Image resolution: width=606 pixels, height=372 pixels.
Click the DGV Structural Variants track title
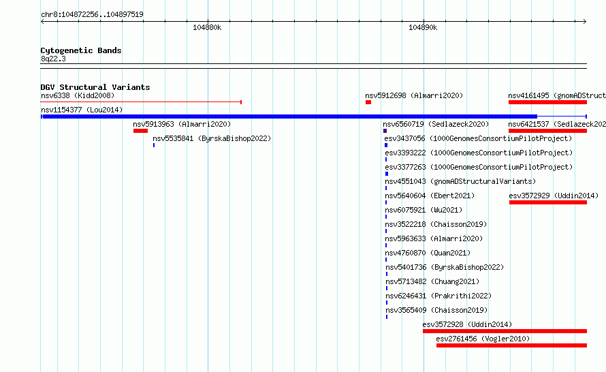(95, 87)
